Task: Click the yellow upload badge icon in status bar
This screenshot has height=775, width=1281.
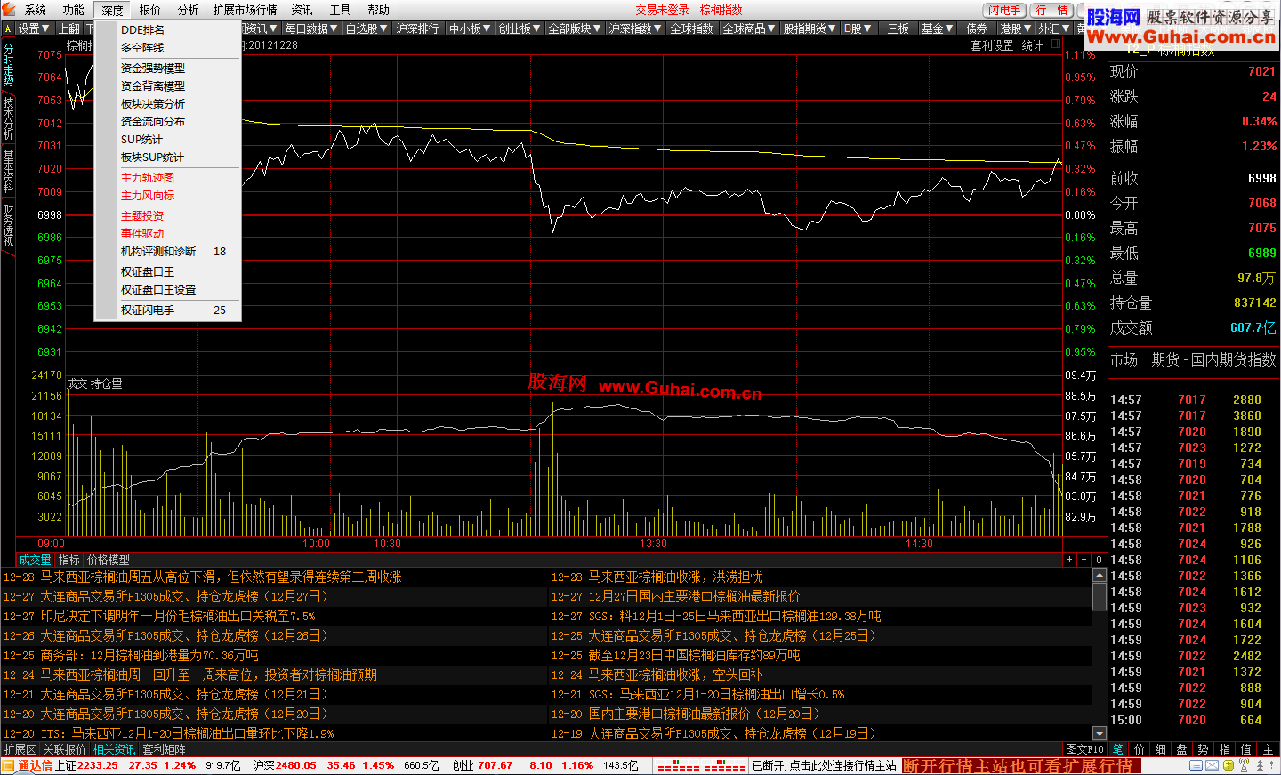Action: (x=1229, y=765)
